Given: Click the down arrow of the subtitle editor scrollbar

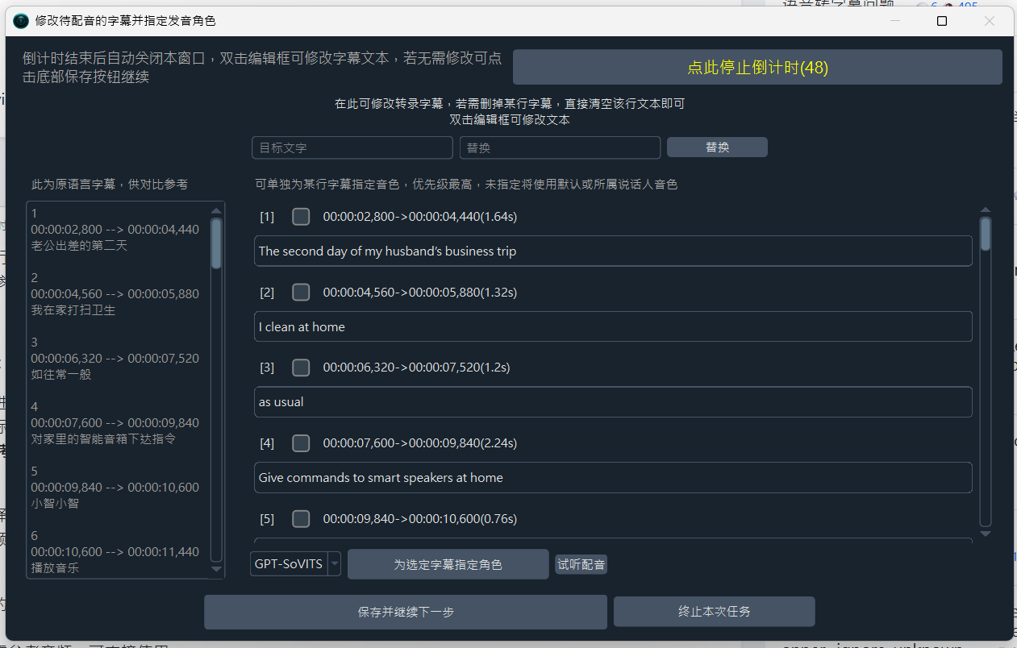Looking at the screenshot, I should (985, 534).
